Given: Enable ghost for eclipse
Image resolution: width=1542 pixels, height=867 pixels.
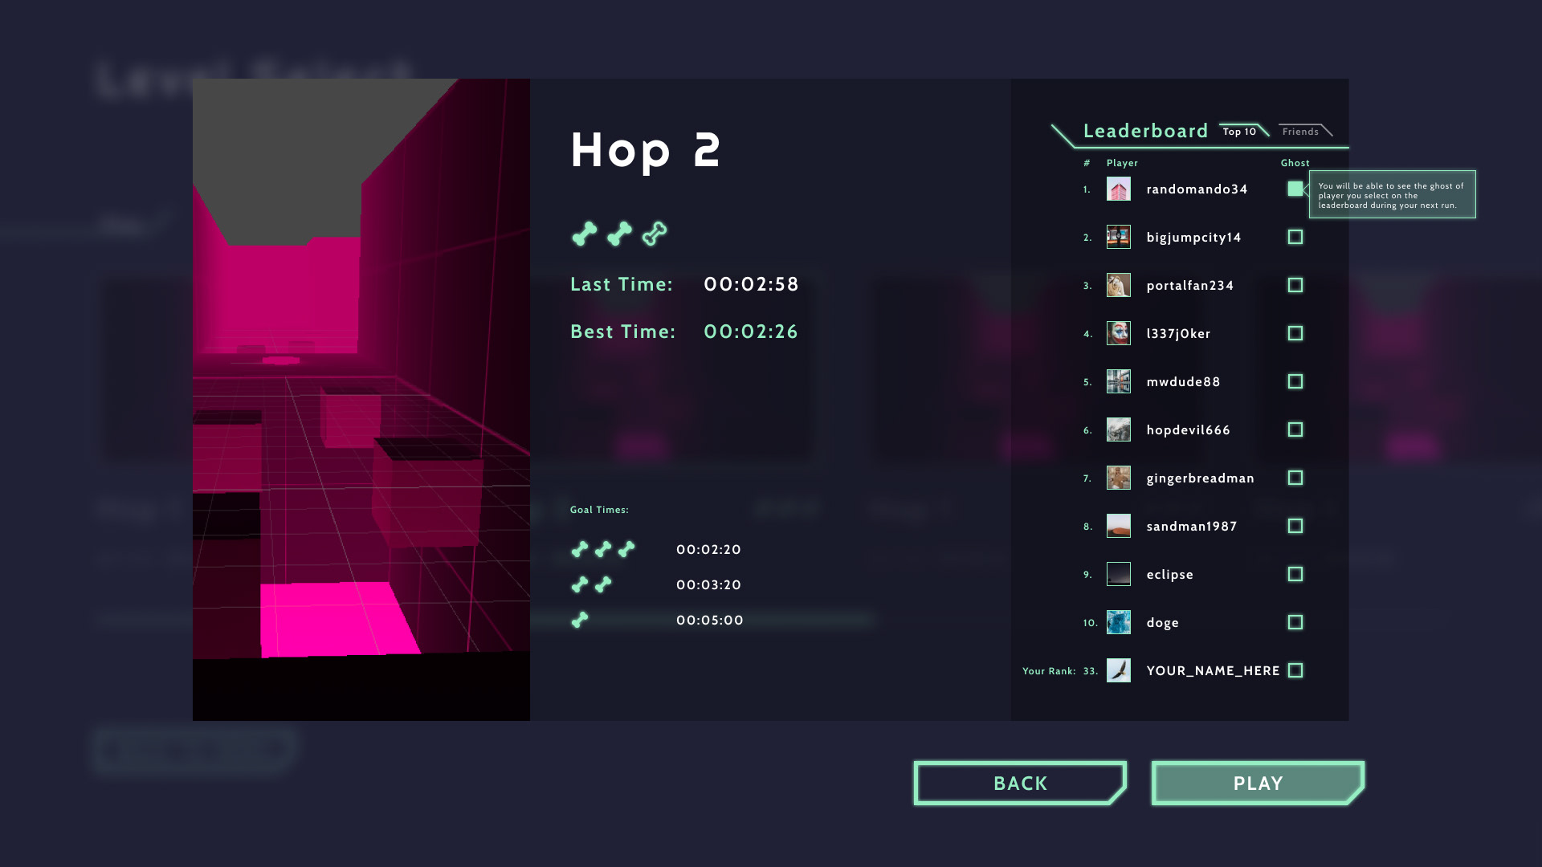Looking at the screenshot, I should point(1295,574).
